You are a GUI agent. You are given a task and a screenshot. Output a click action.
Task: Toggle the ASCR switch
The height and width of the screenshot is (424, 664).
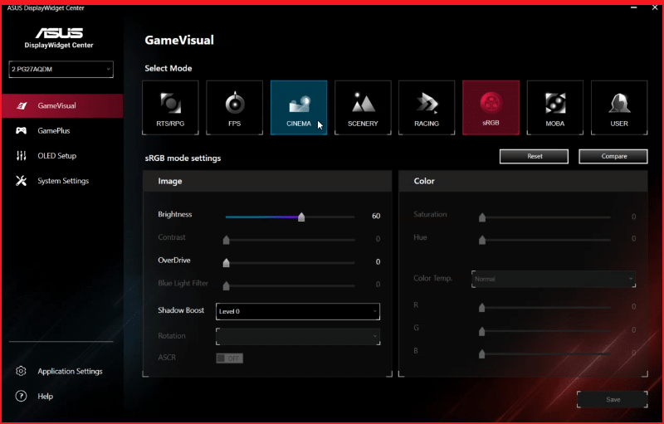(229, 358)
